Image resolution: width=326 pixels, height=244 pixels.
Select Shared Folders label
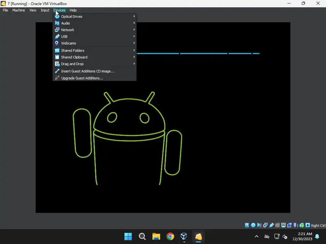click(73, 51)
